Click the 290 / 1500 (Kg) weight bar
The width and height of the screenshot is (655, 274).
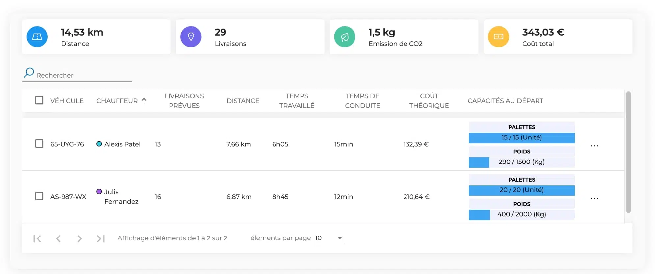click(522, 162)
